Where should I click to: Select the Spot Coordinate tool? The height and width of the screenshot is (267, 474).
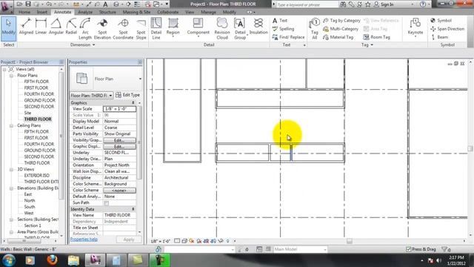[123, 29]
